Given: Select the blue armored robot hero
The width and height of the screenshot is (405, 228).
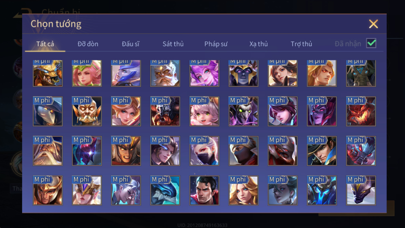Looking at the screenshot, I should [x=322, y=190].
